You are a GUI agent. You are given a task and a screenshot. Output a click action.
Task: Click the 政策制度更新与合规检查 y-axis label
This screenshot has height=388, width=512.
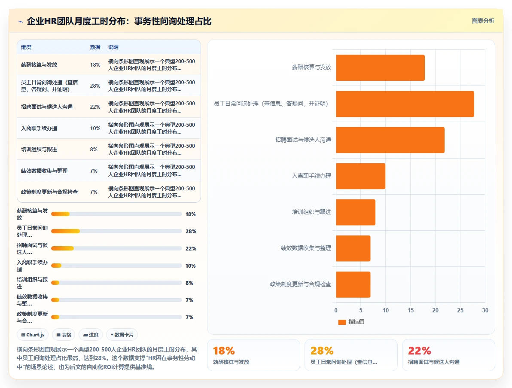tap(300, 284)
